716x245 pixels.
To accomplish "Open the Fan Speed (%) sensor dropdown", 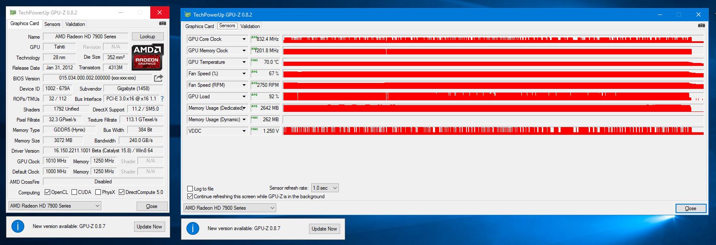I will (244, 74).
